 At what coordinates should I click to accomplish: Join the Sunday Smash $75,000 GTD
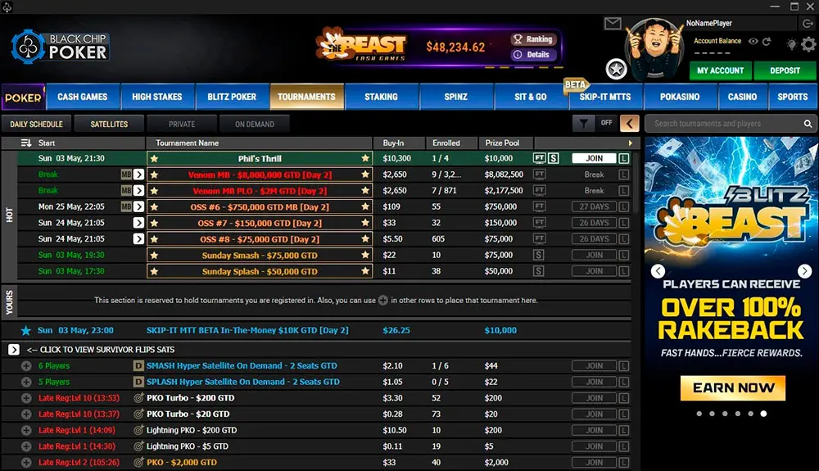tap(594, 256)
